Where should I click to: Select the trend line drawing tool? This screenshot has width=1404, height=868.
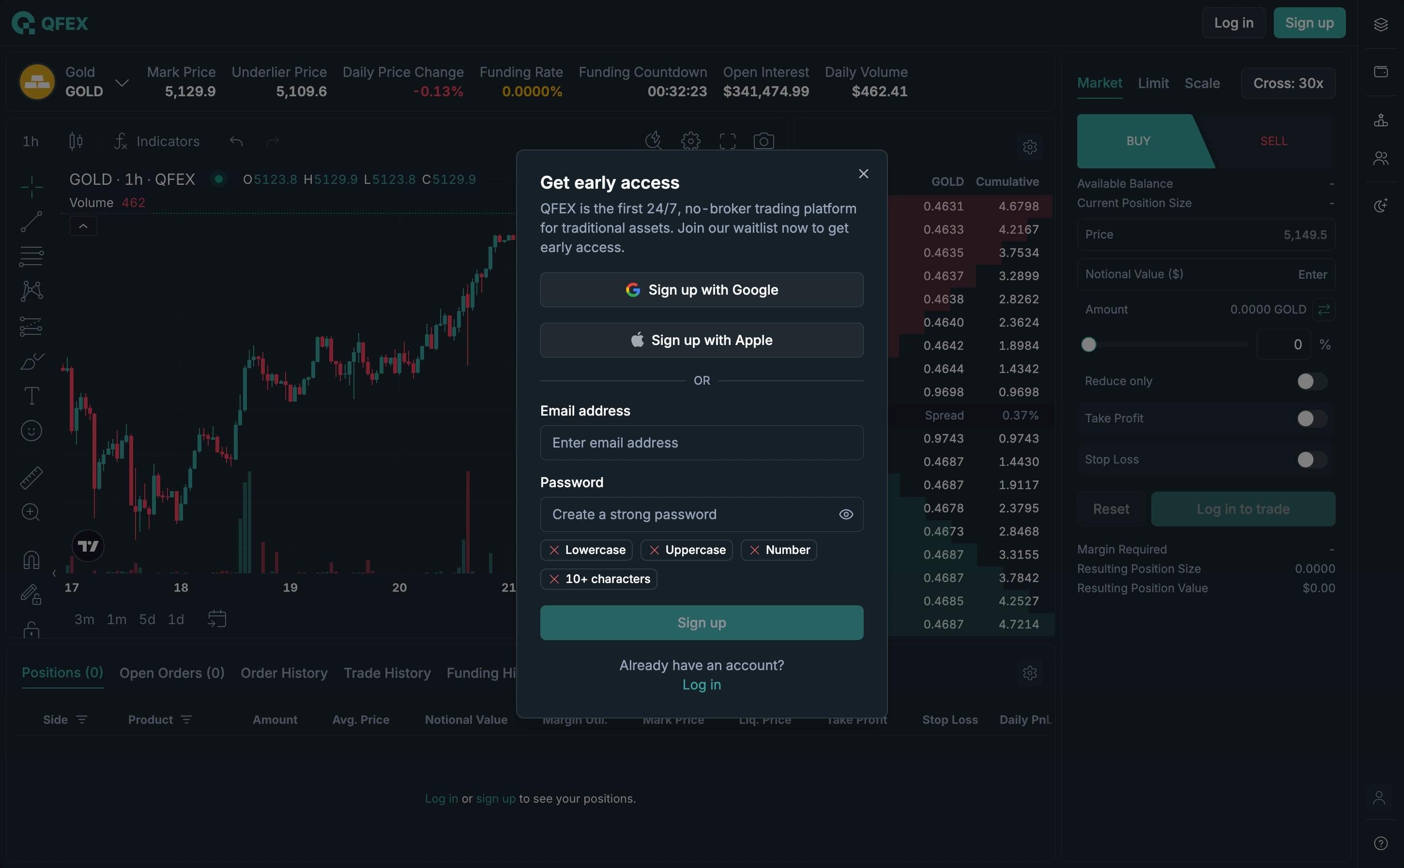tap(31, 222)
